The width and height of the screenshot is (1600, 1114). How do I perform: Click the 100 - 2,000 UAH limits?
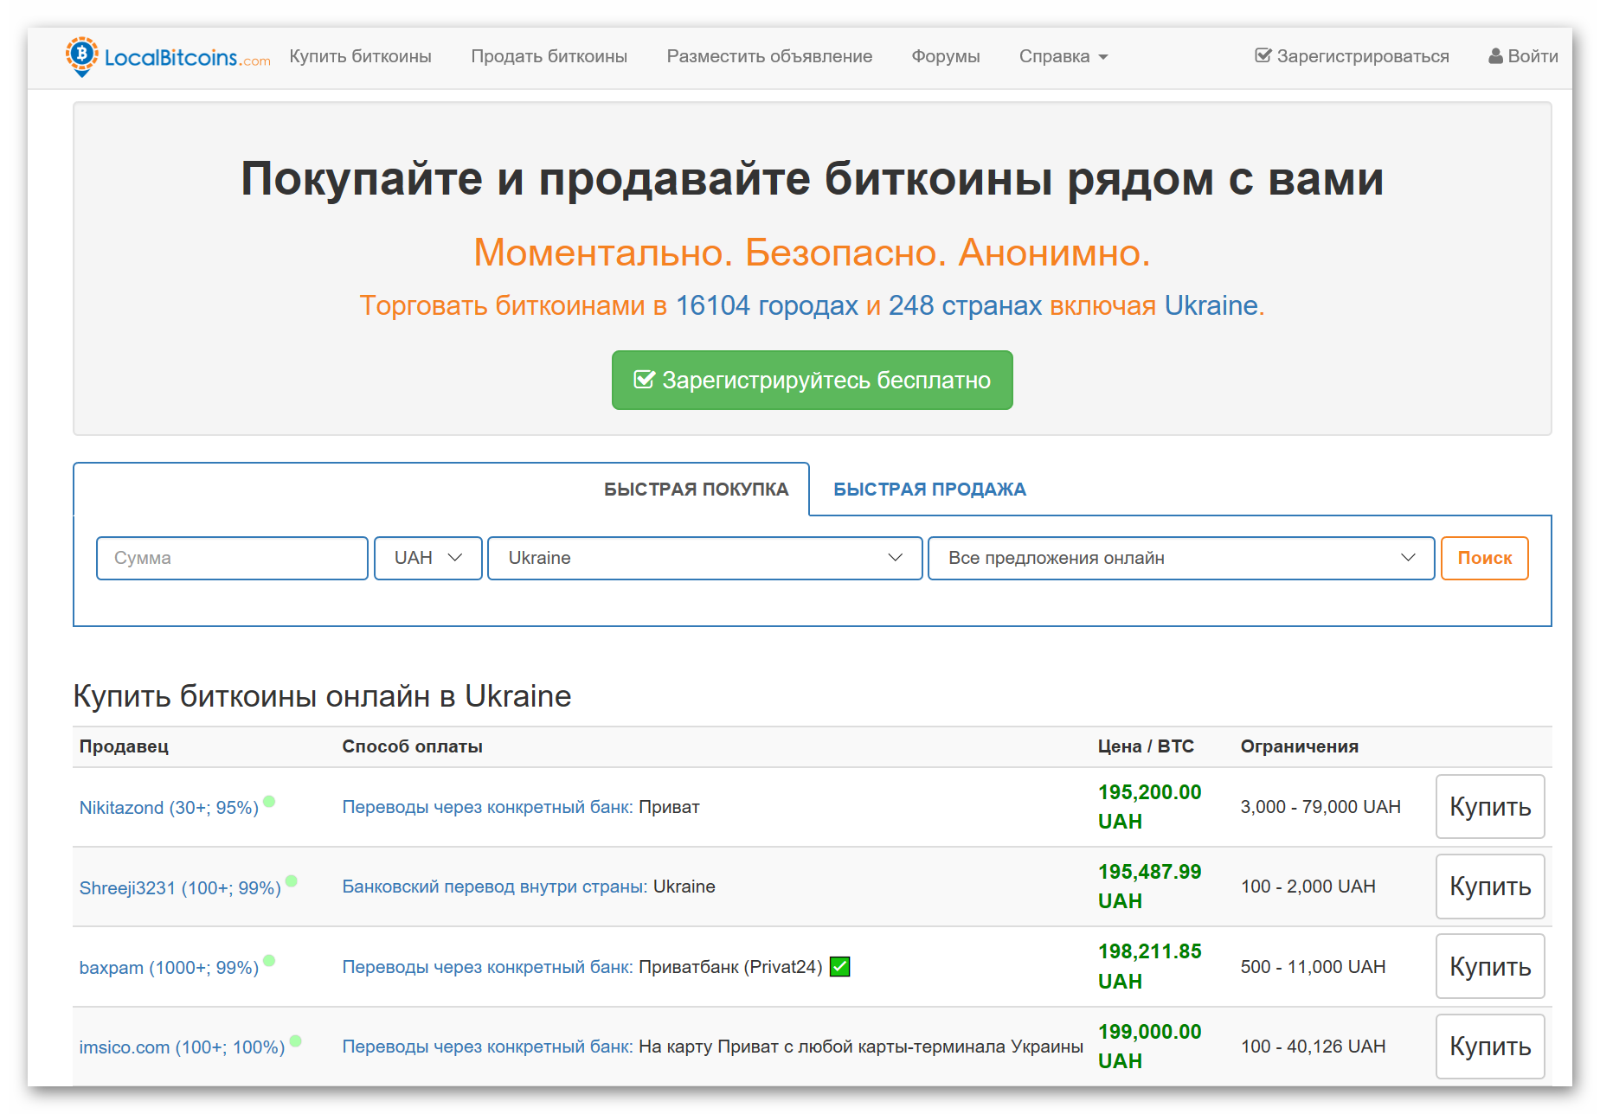pos(1308,887)
